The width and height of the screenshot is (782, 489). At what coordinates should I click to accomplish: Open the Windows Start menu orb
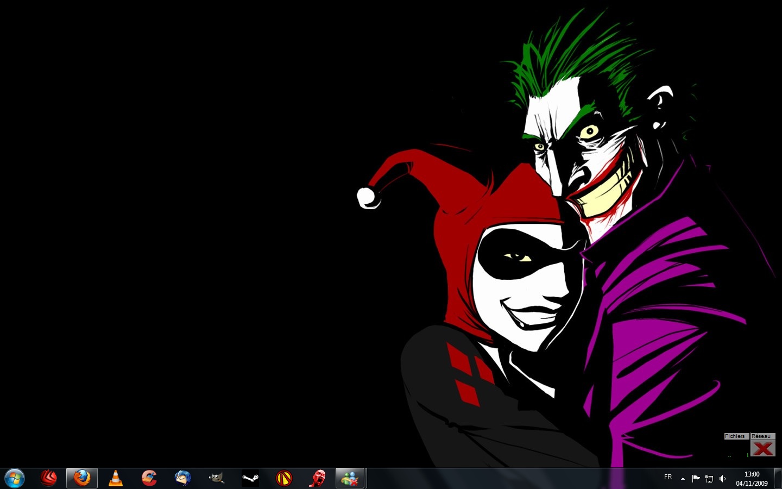15,478
